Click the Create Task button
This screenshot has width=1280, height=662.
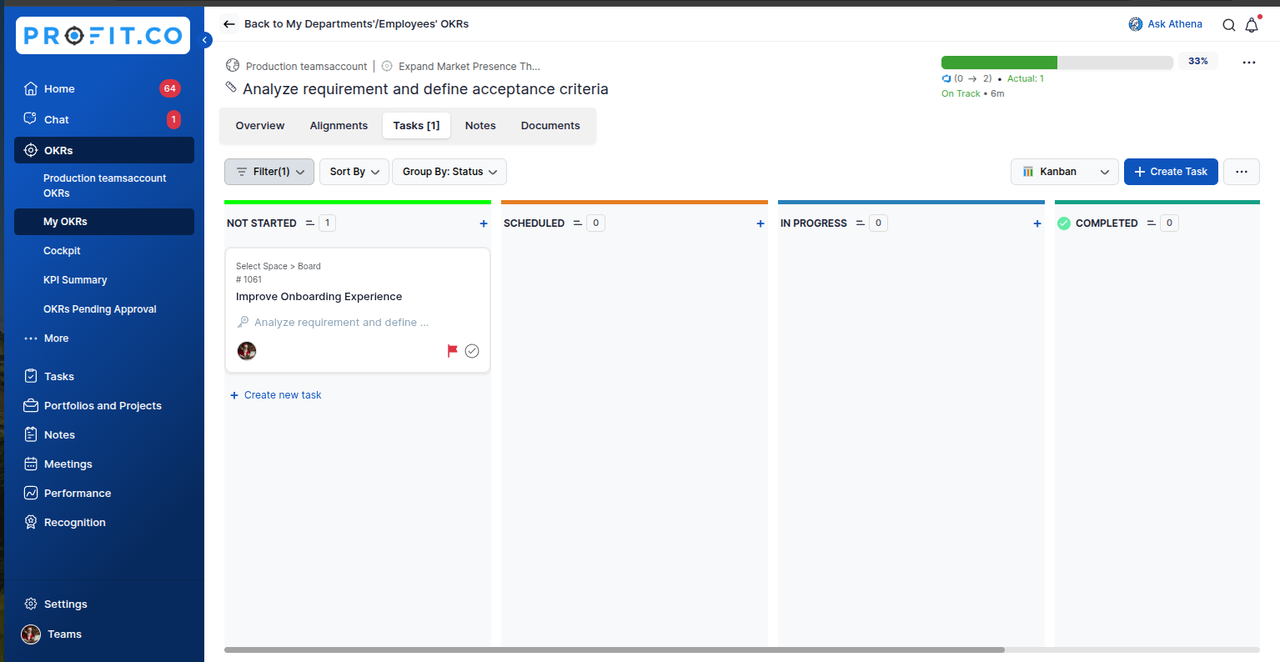coord(1171,172)
